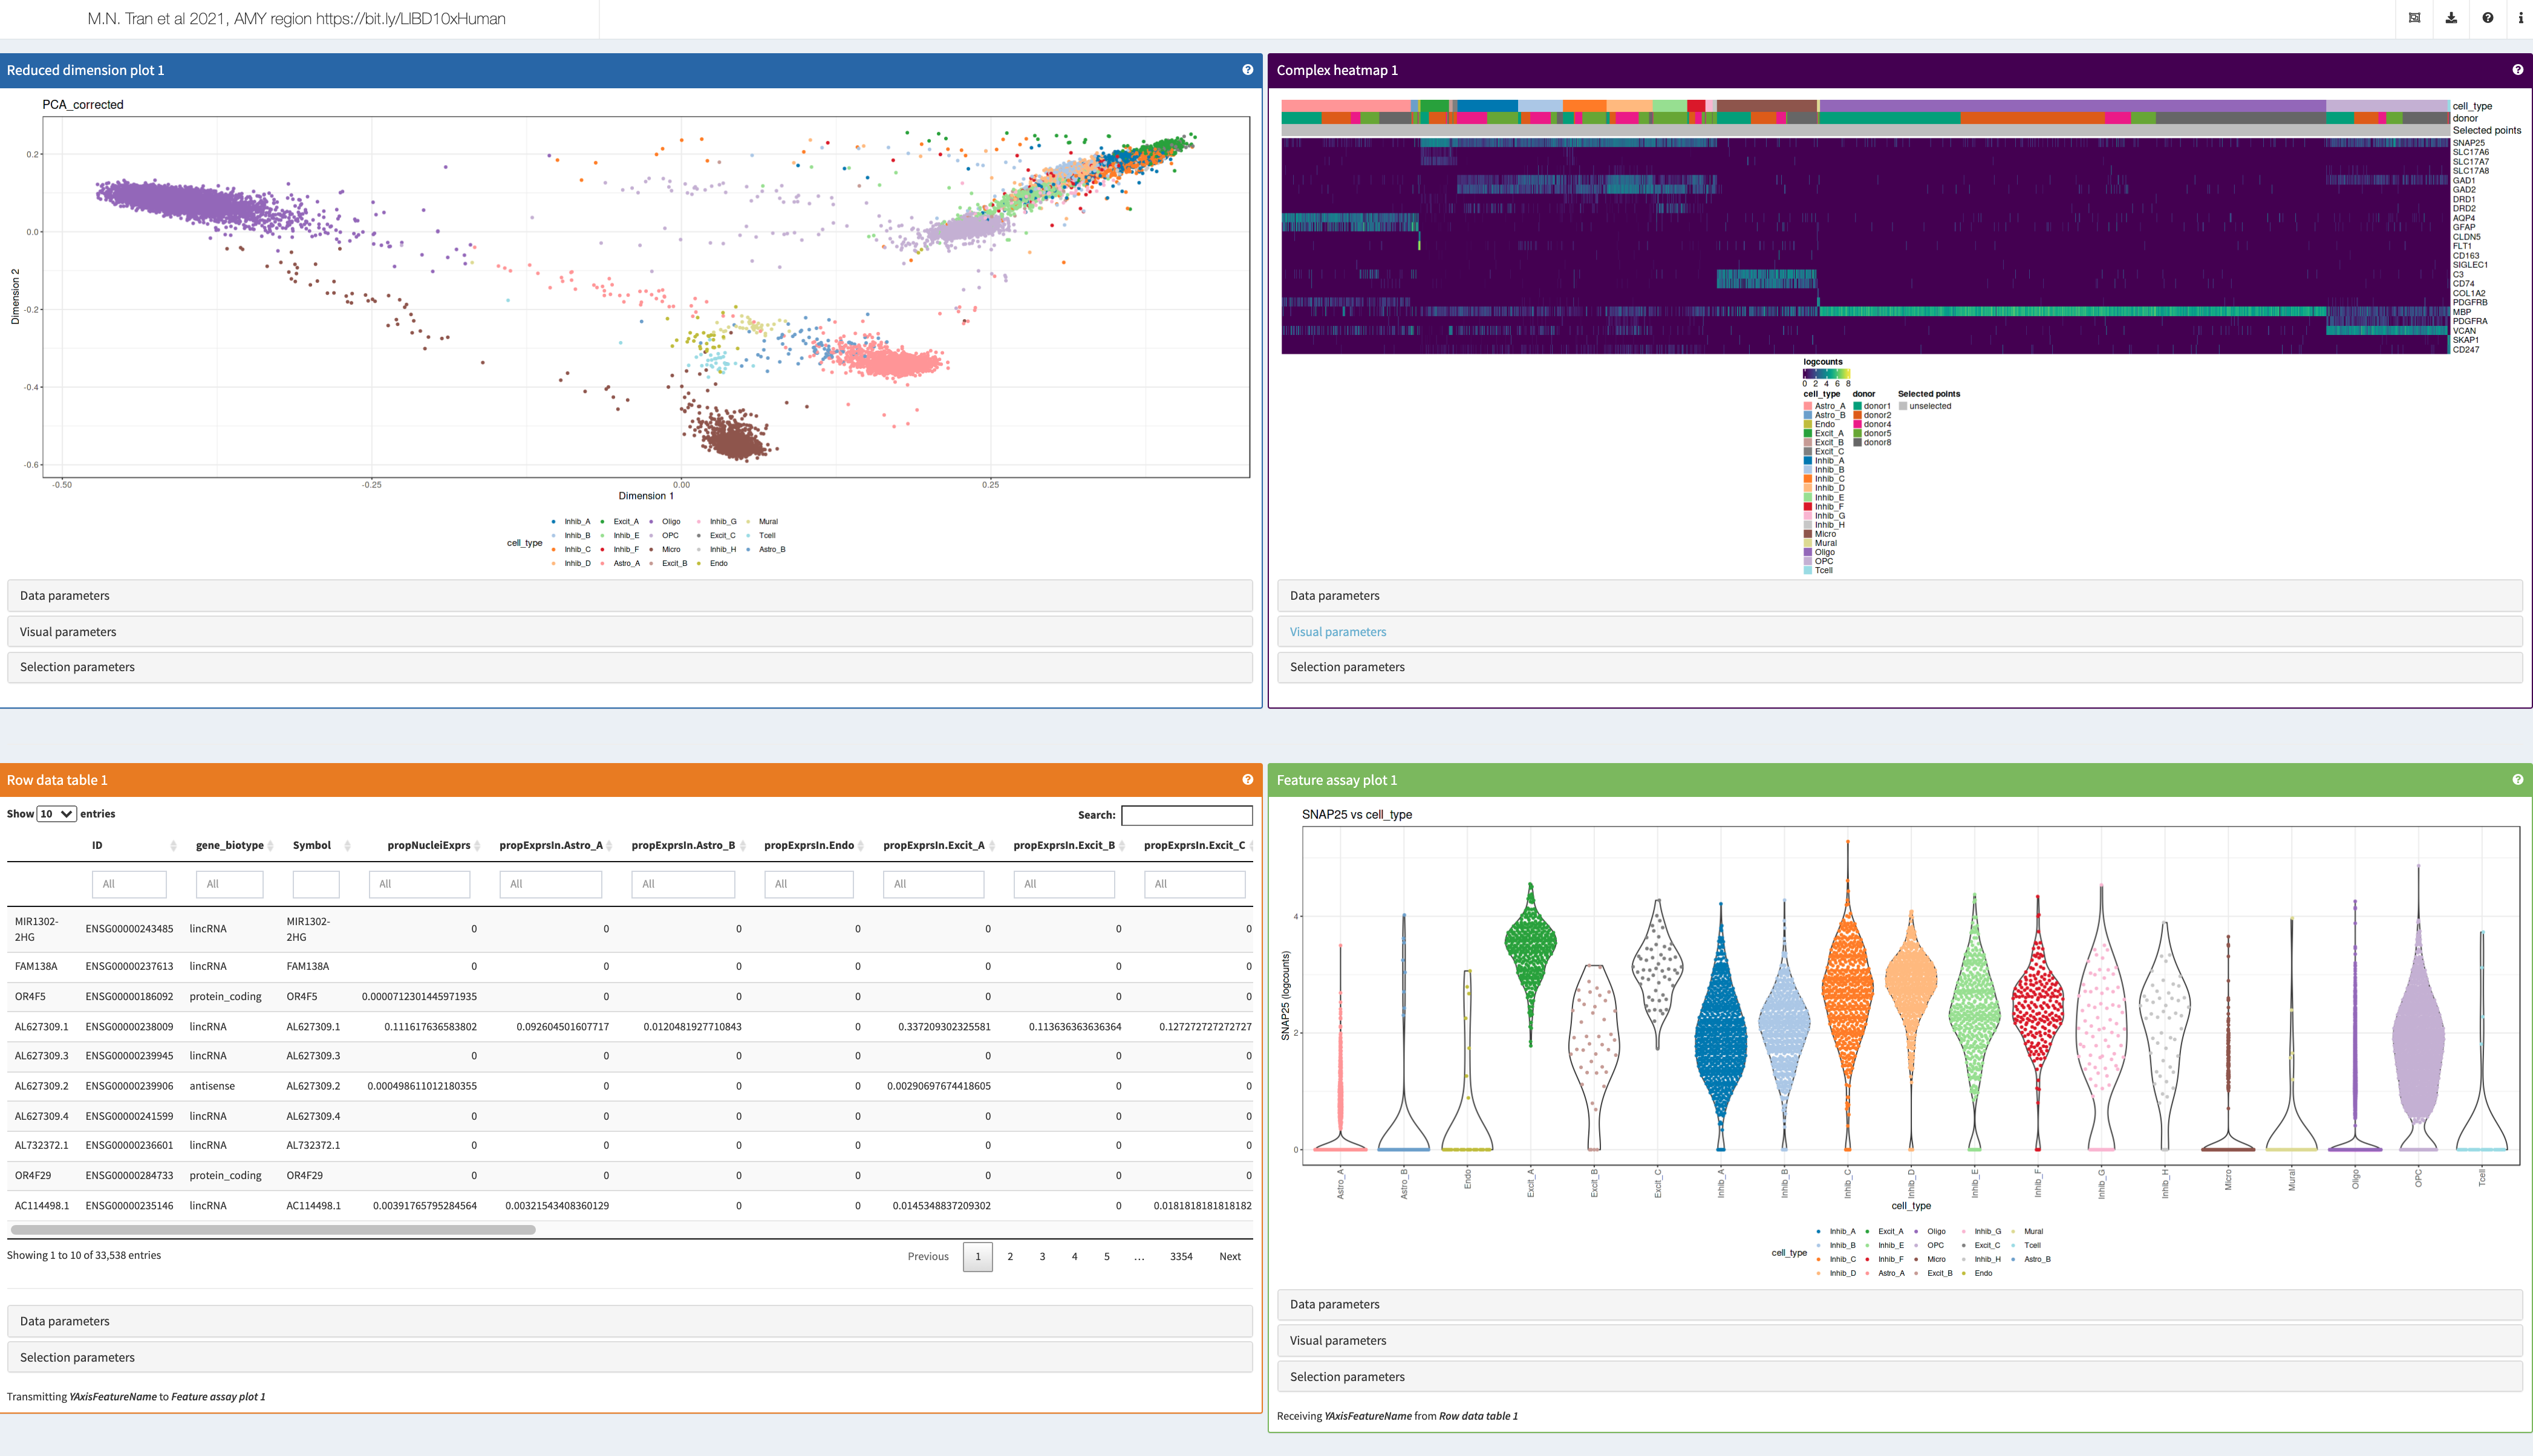
Task: Sort table by Symbol column
Action: [x=312, y=846]
